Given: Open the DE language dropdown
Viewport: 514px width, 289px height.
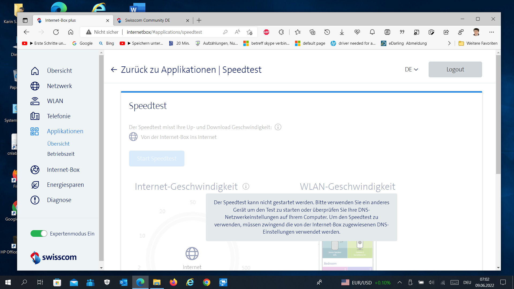Looking at the screenshot, I should point(411,69).
